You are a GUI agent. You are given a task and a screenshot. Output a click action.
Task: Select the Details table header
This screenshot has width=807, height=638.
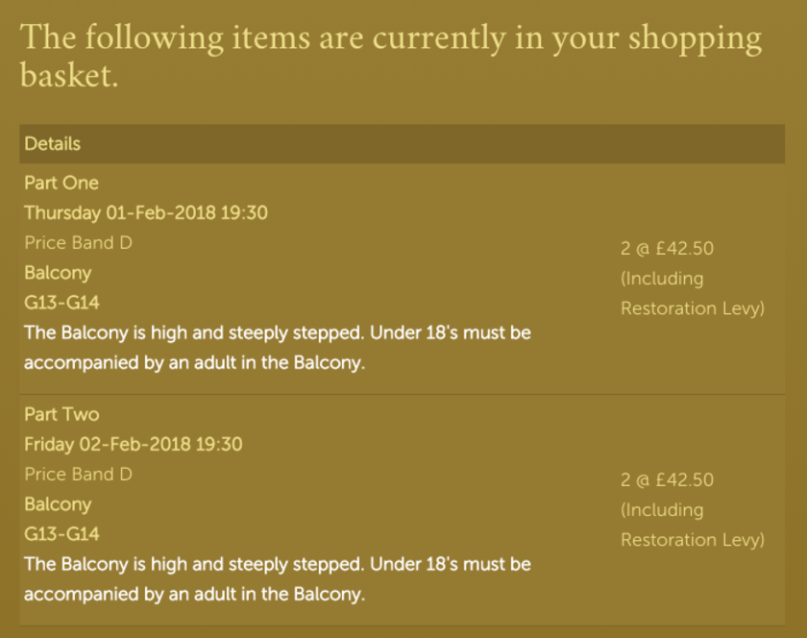pos(402,144)
